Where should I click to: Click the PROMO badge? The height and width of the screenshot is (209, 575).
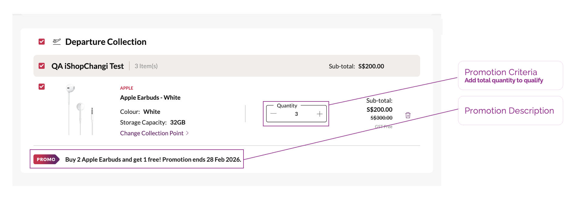(46, 159)
